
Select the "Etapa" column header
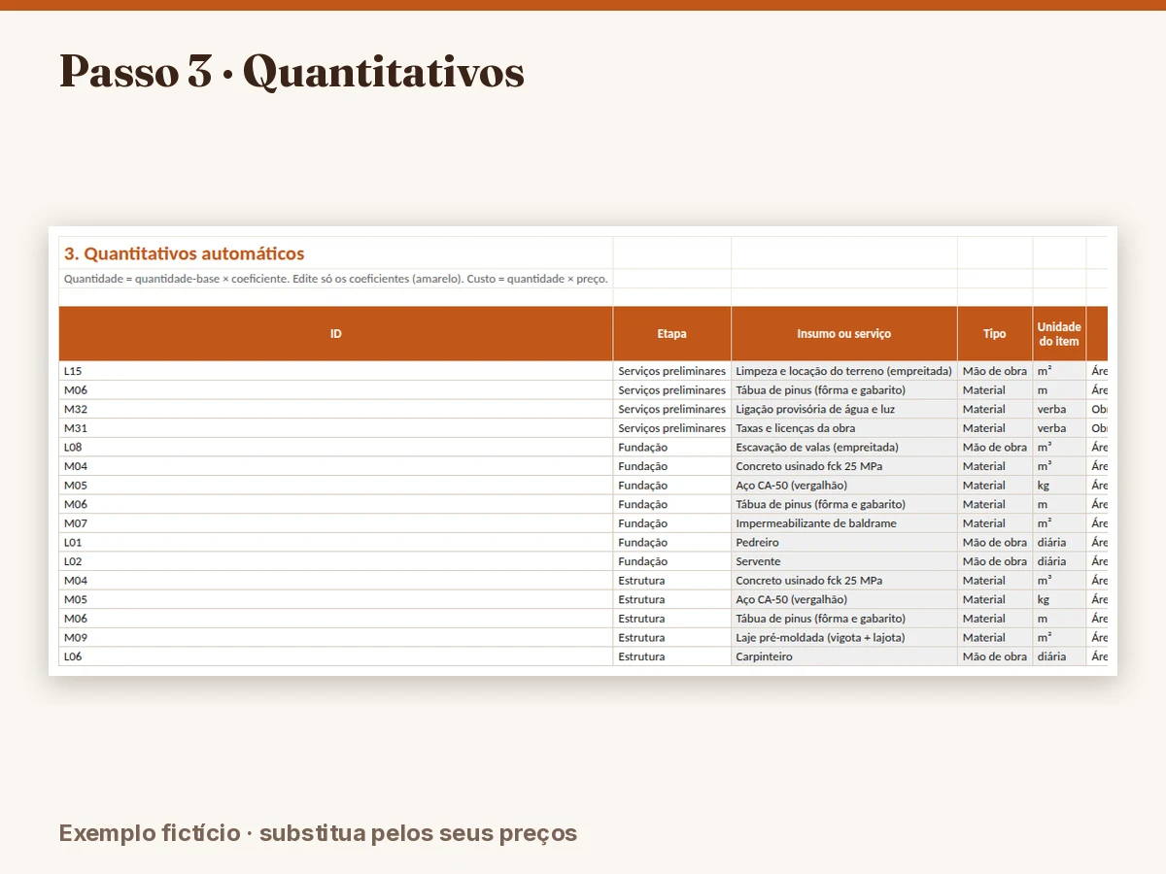click(672, 334)
